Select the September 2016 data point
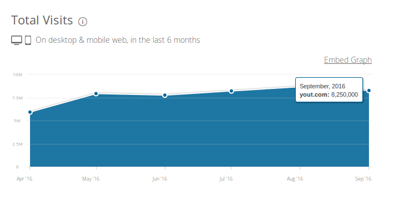 point(368,91)
